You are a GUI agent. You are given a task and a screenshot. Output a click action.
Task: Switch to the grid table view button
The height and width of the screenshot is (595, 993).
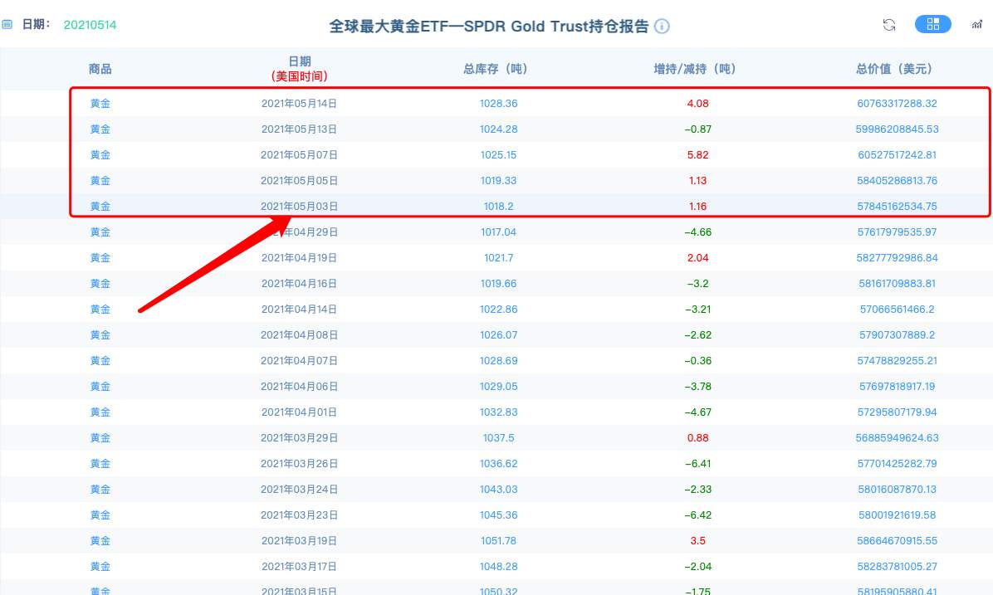pos(933,24)
